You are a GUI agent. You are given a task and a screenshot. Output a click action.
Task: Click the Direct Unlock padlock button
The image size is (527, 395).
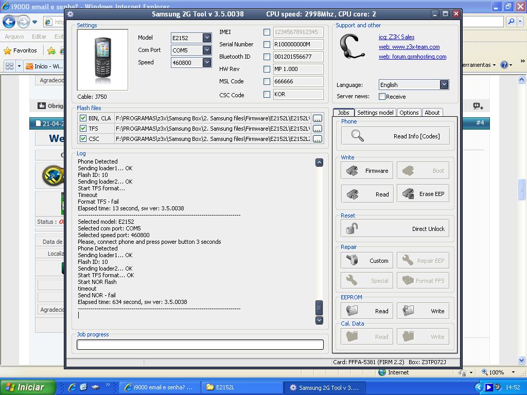pos(395,229)
